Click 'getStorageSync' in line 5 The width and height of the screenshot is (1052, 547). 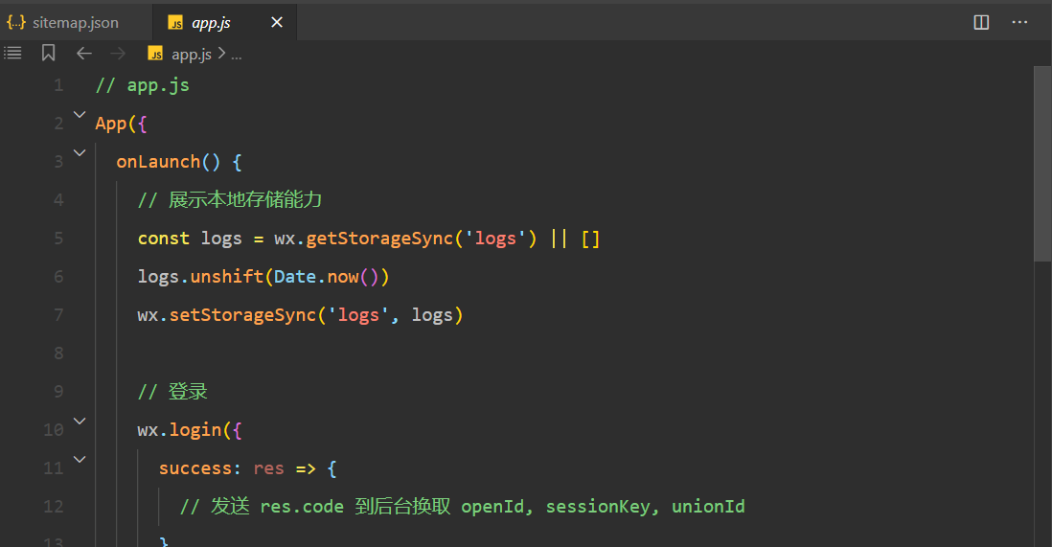pyautogui.click(x=379, y=239)
